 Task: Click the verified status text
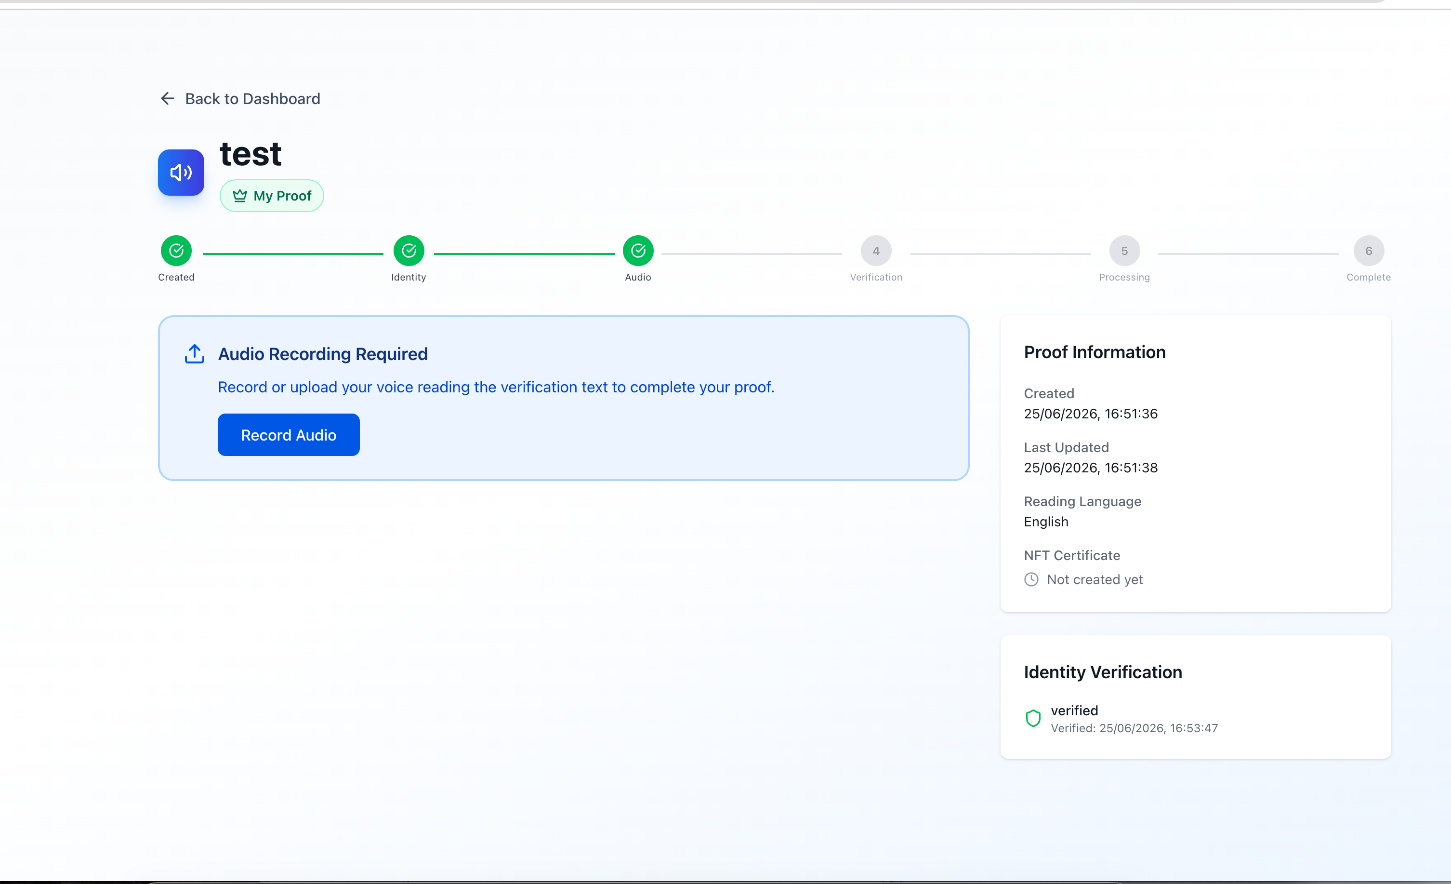click(x=1075, y=710)
